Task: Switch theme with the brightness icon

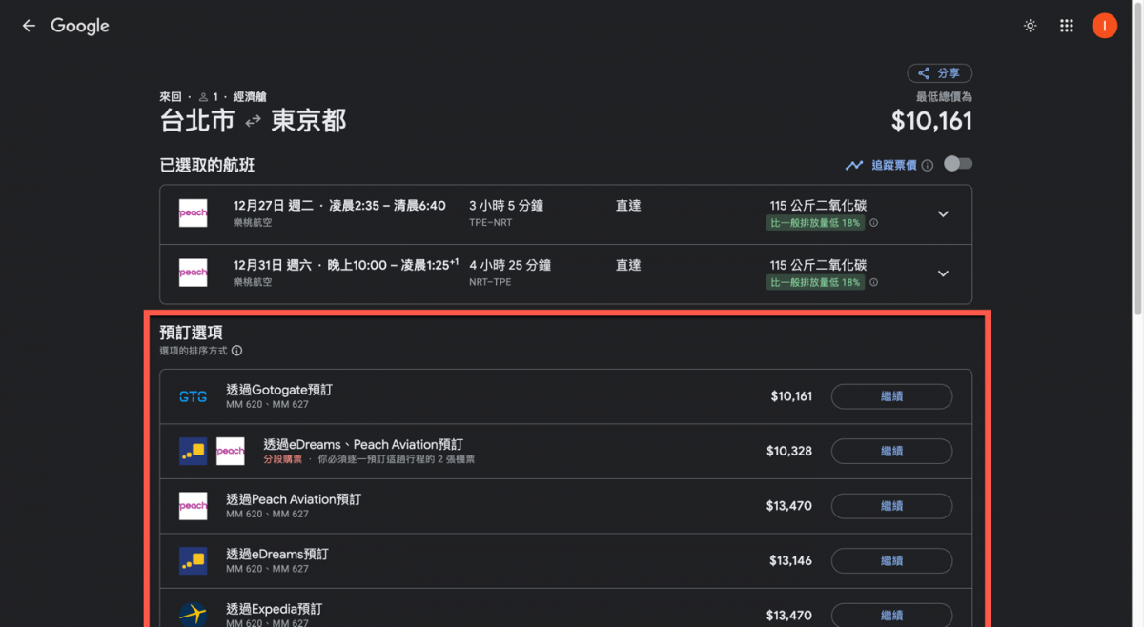Action: click(x=1030, y=26)
